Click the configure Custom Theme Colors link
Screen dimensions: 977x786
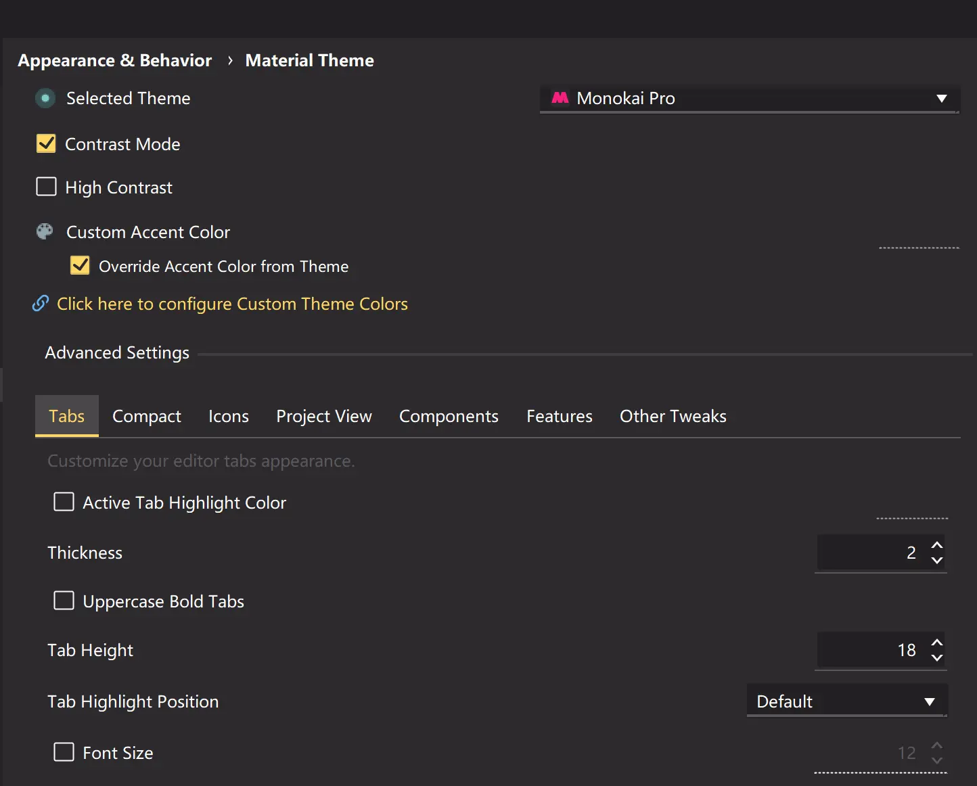[x=232, y=304]
